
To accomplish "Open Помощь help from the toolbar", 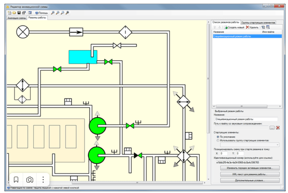I will click(x=41, y=13).
